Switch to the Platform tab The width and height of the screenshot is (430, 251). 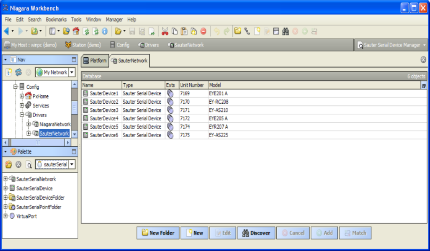tap(95, 60)
